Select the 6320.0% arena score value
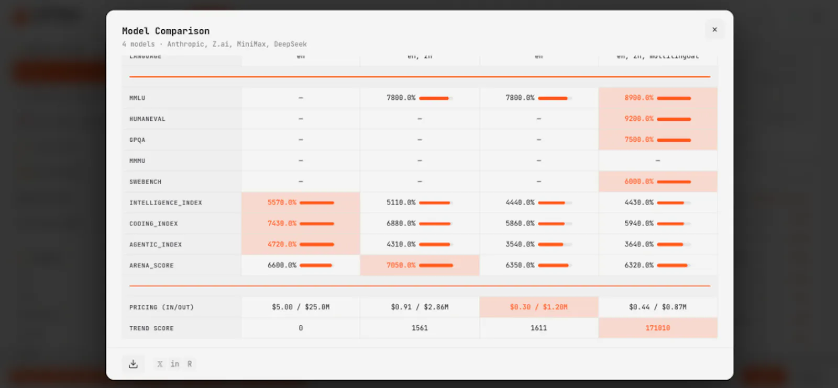 [x=639, y=265]
